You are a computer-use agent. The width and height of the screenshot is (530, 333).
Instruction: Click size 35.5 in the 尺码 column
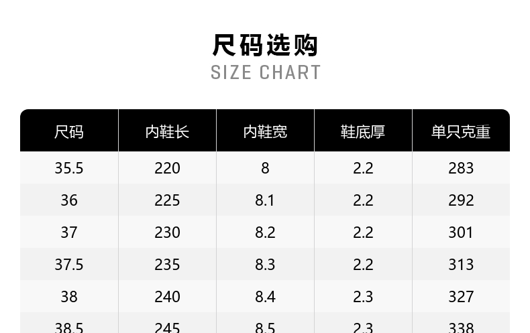(x=69, y=168)
